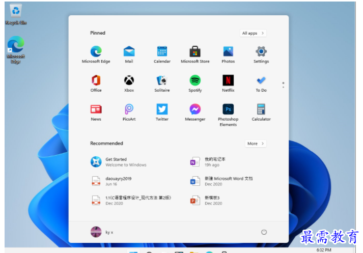Go to next pinned apps page dot
Viewport: 363px width, 253px height.
tap(283, 87)
